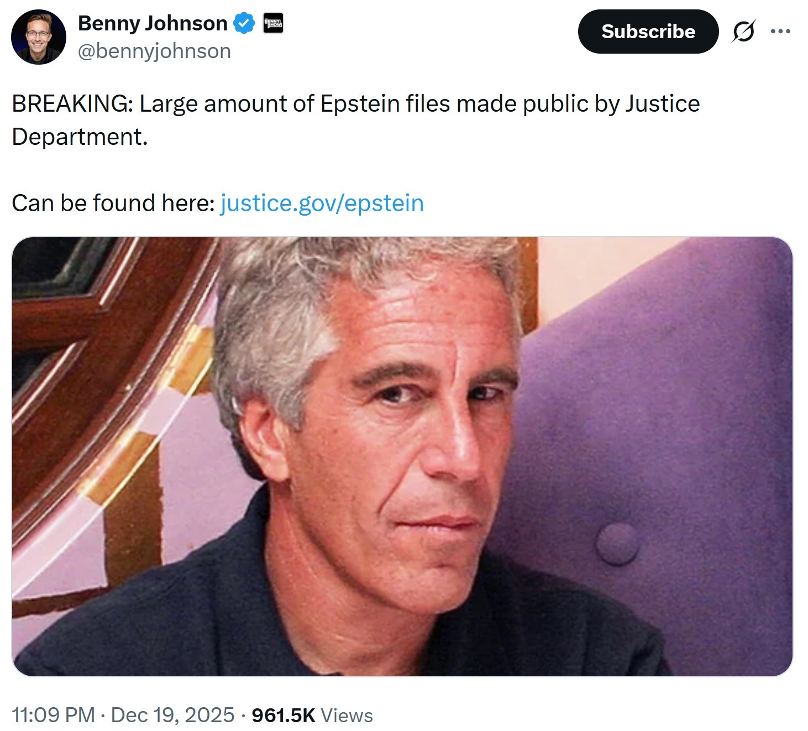808x731 pixels.
Task: Click the Dec 19, 2025 date
Action: coord(172,715)
